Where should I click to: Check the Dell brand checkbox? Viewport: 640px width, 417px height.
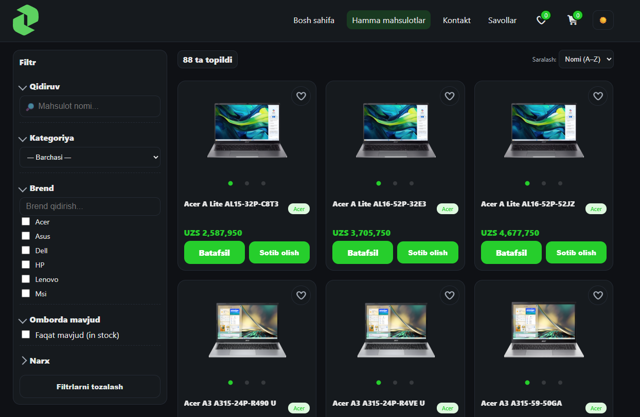coord(26,251)
